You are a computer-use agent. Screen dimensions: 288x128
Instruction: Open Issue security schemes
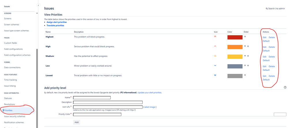[x=15, y=116]
